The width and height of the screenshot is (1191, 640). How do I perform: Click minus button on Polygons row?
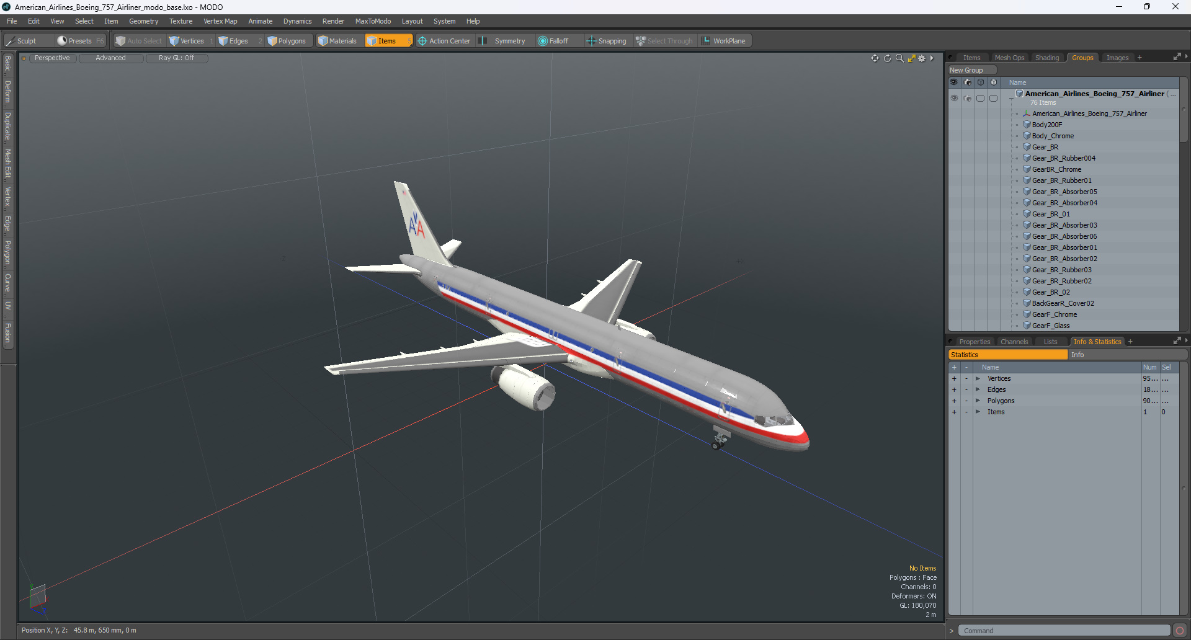(x=966, y=401)
